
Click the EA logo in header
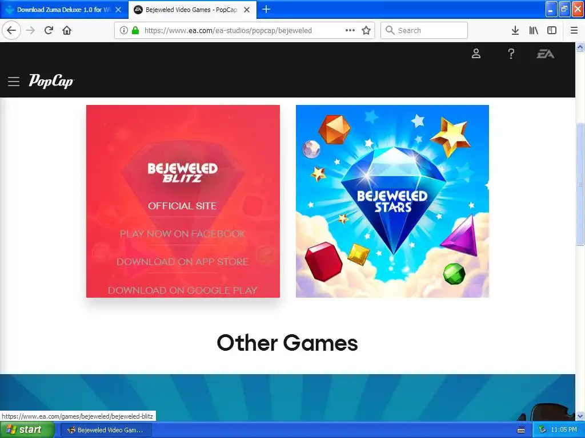click(x=546, y=54)
